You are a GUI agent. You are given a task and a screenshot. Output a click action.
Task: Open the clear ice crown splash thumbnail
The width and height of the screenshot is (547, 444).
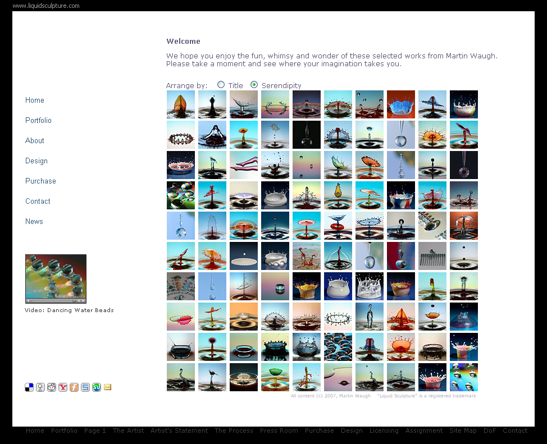tap(370, 286)
